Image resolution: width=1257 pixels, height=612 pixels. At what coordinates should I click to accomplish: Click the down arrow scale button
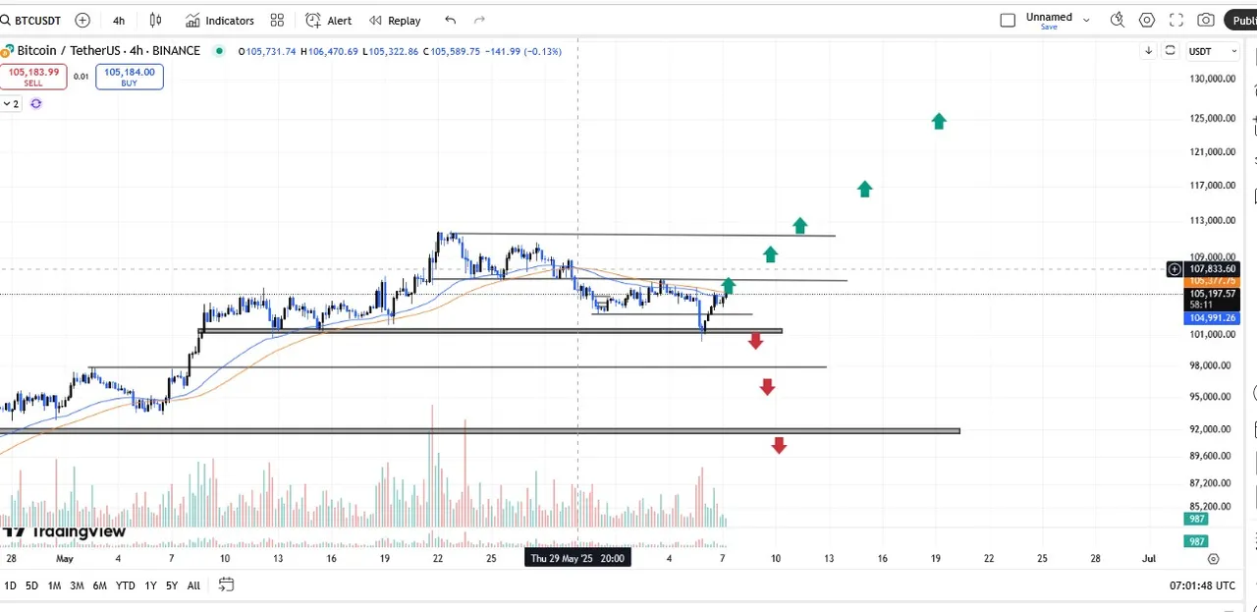click(x=1148, y=51)
